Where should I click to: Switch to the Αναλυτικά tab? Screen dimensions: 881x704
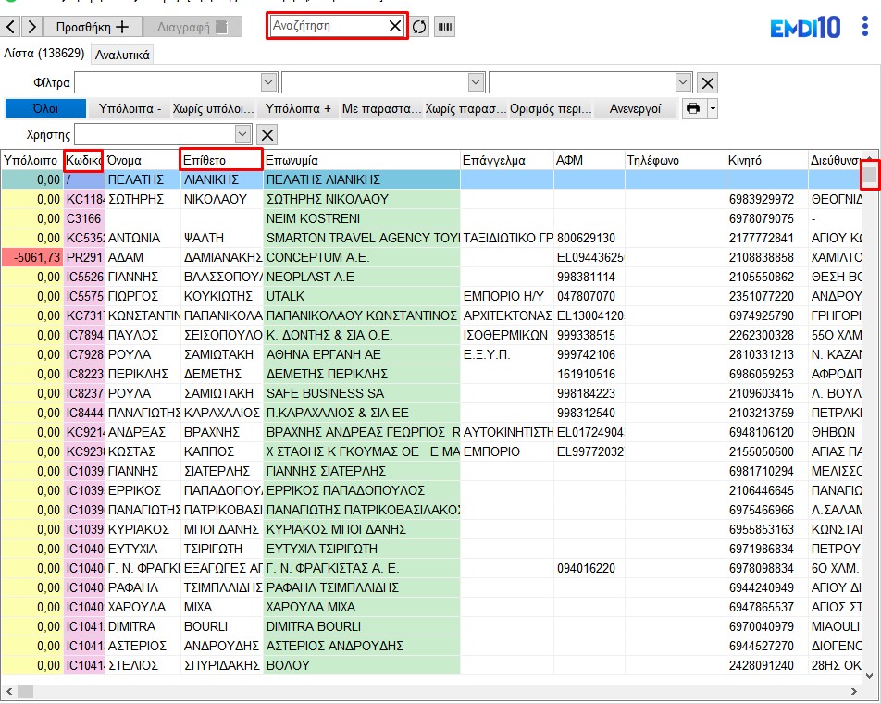[122, 56]
